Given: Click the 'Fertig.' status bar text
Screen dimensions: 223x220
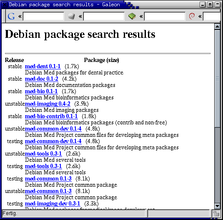Looking at the screenshot, I should (x=10, y=213).
